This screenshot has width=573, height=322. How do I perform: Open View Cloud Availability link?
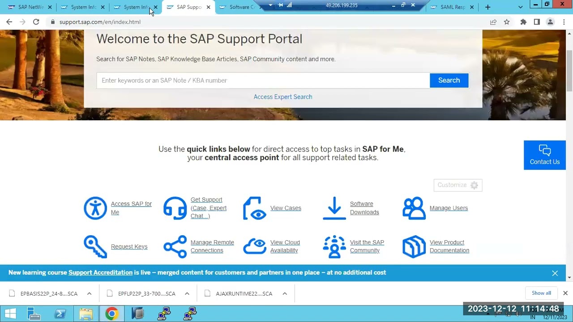click(285, 246)
